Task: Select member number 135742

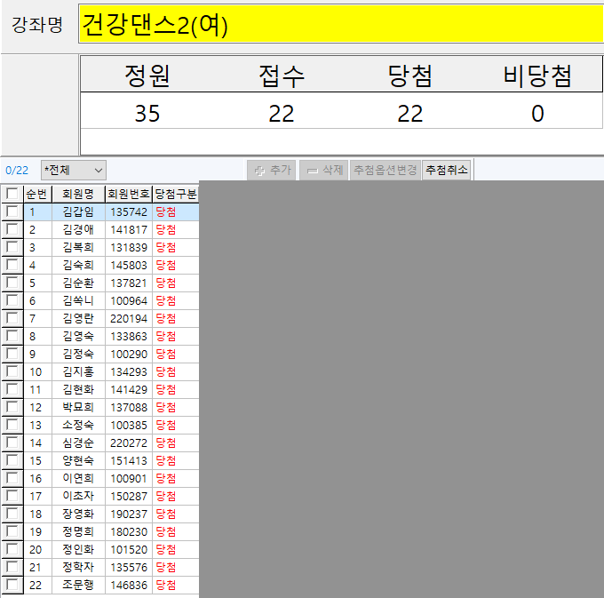Action: point(129,211)
